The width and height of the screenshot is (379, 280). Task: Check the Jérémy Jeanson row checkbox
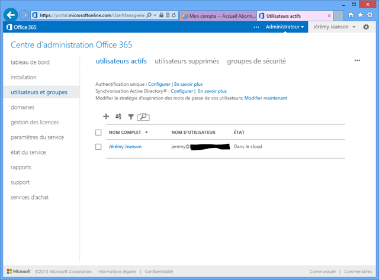click(x=98, y=147)
